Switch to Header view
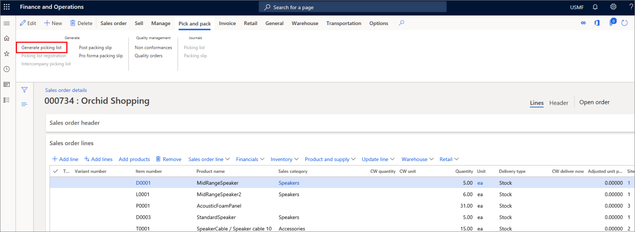Screen dimensions: 635x232 click(x=559, y=103)
